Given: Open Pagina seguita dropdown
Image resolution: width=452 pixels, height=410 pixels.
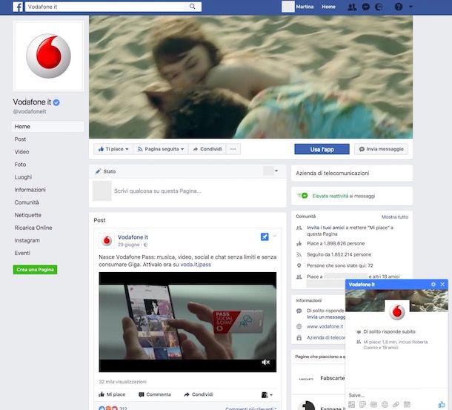Looking at the screenshot, I should pyautogui.click(x=161, y=149).
